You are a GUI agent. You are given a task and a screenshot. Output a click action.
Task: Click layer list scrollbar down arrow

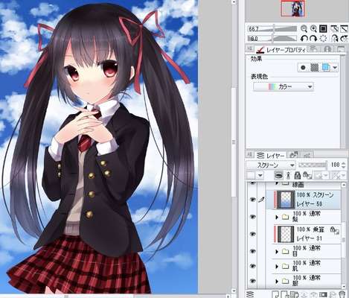[344, 286]
